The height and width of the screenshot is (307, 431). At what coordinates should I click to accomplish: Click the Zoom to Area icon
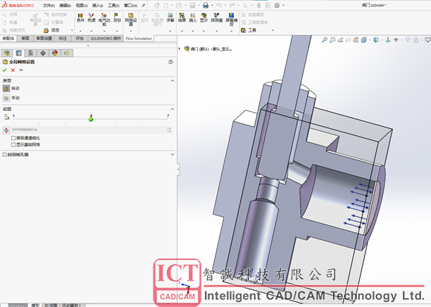(x=332, y=40)
